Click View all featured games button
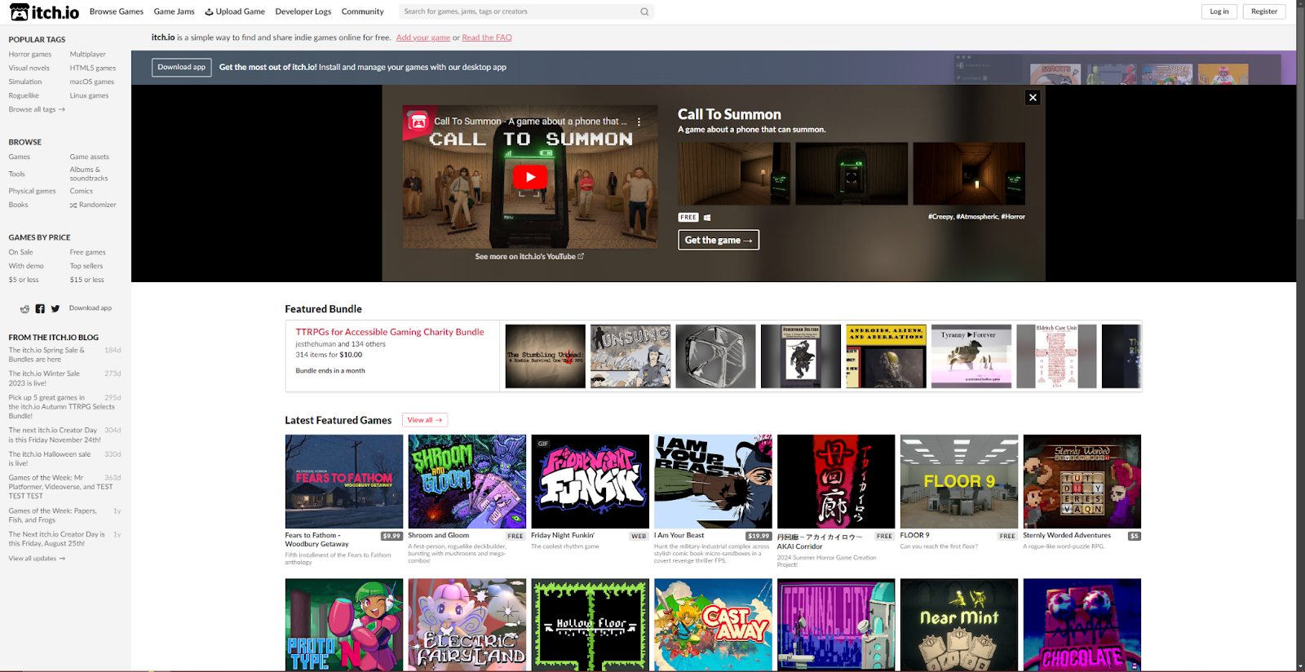This screenshot has width=1305, height=672. pyautogui.click(x=425, y=420)
